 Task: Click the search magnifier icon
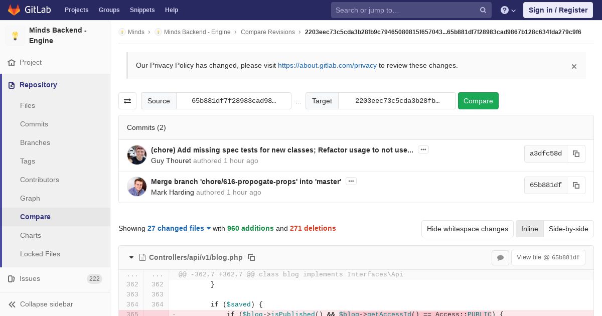pos(483,10)
